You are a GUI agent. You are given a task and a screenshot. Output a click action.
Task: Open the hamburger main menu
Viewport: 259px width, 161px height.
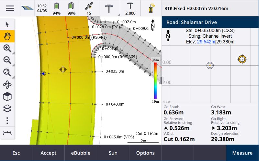click(10, 8)
